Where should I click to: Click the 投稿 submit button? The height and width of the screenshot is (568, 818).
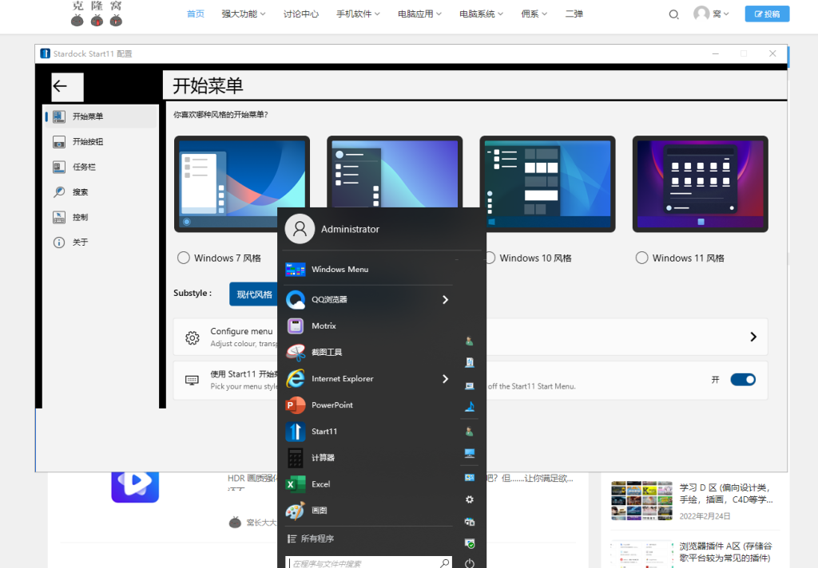(767, 14)
